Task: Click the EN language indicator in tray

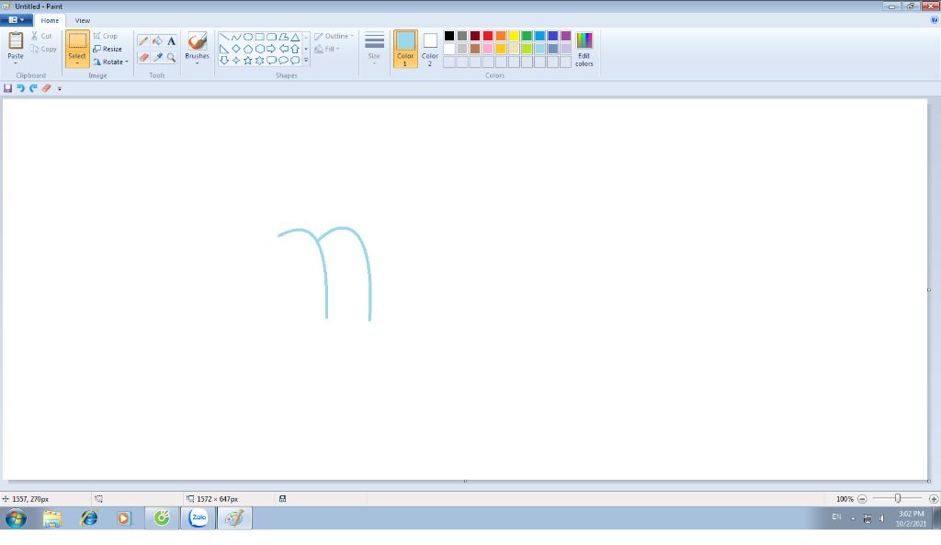Action: pos(836,517)
